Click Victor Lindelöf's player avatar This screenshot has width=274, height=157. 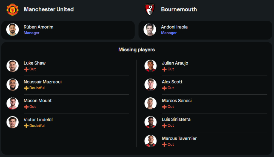pos(13,122)
